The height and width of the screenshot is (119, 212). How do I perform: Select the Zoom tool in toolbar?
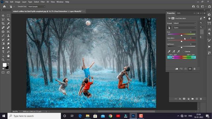(x=3, y=60)
